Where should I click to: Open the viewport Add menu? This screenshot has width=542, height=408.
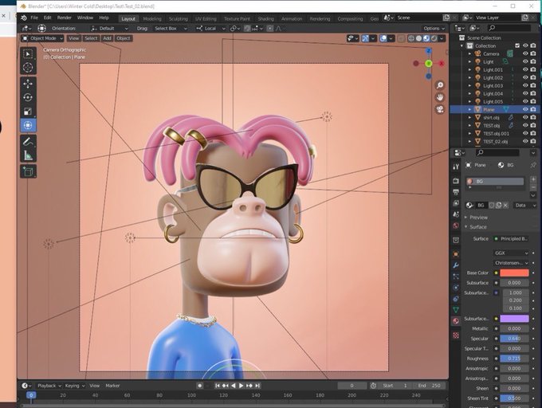(x=107, y=38)
